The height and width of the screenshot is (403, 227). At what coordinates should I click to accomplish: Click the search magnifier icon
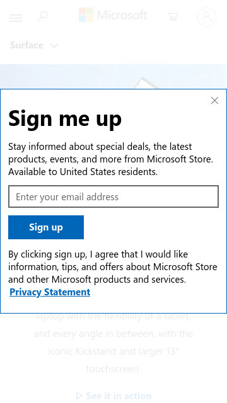pyautogui.click(x=42, y=16)
